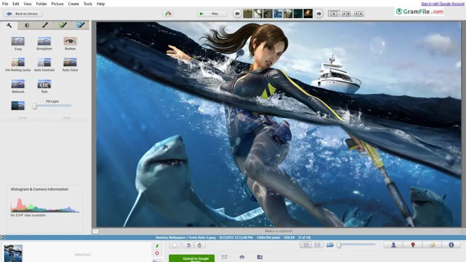This screenshot has width=466, height=262.
Task: Toggle caption display icon
Action: coord(96,231)
